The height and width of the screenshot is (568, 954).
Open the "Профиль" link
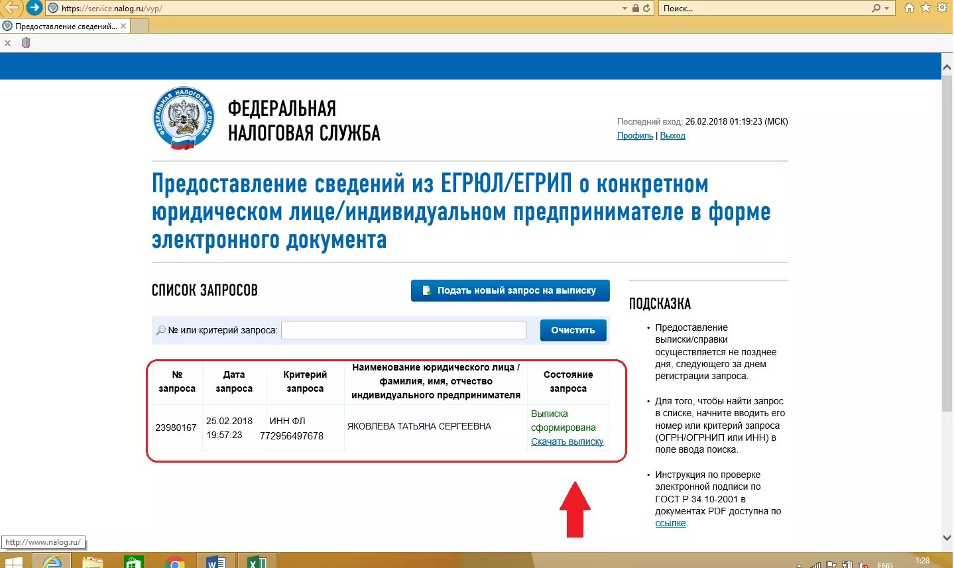(x=635, y=135)
